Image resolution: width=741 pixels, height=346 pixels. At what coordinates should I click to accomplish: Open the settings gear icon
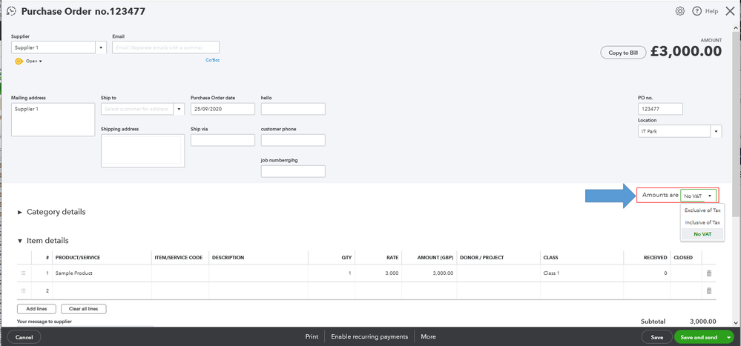pos(680,11)
